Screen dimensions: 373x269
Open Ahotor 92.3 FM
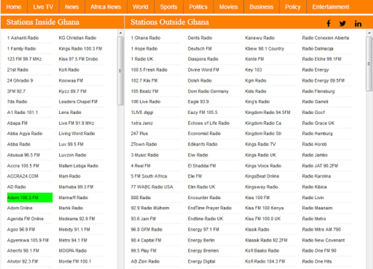[x=22, y=261]
